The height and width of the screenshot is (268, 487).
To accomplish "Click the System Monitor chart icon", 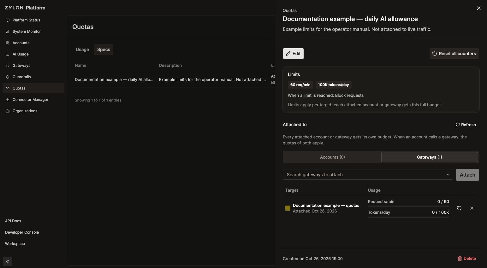I will click(8, 32).
